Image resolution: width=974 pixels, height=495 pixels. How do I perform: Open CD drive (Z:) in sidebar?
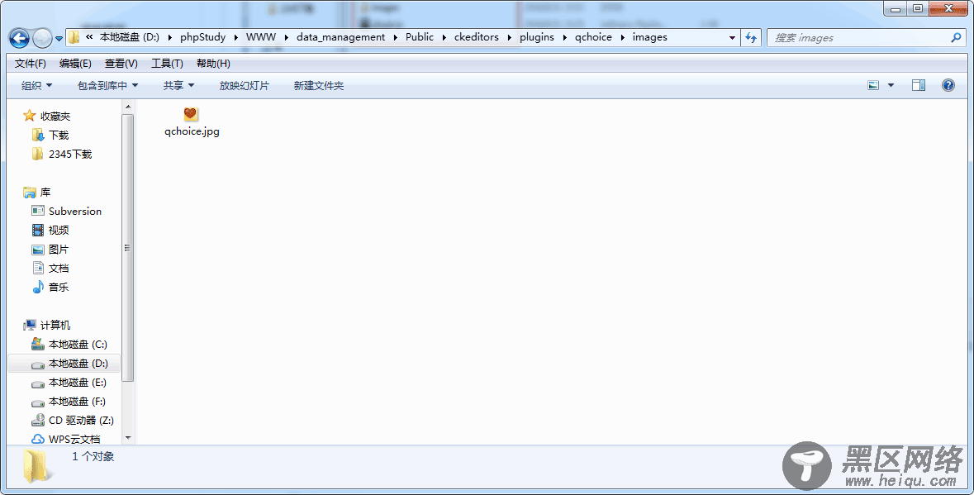80,421
